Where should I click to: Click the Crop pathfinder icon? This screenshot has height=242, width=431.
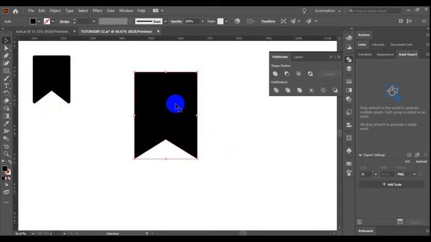pos(311,90)
